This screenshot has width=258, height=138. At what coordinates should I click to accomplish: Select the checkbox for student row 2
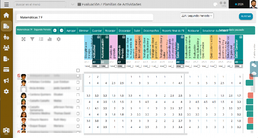pos(78,82)
